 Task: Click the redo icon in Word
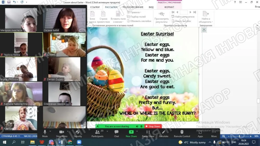click(22, 2)
